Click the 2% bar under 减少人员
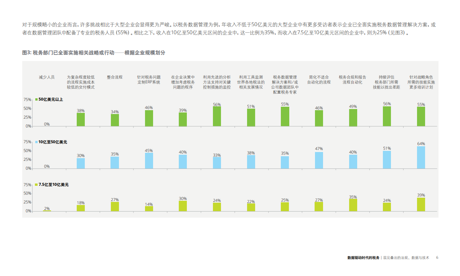The width and height of the screenshot is (460, 276). coord(46,211)
